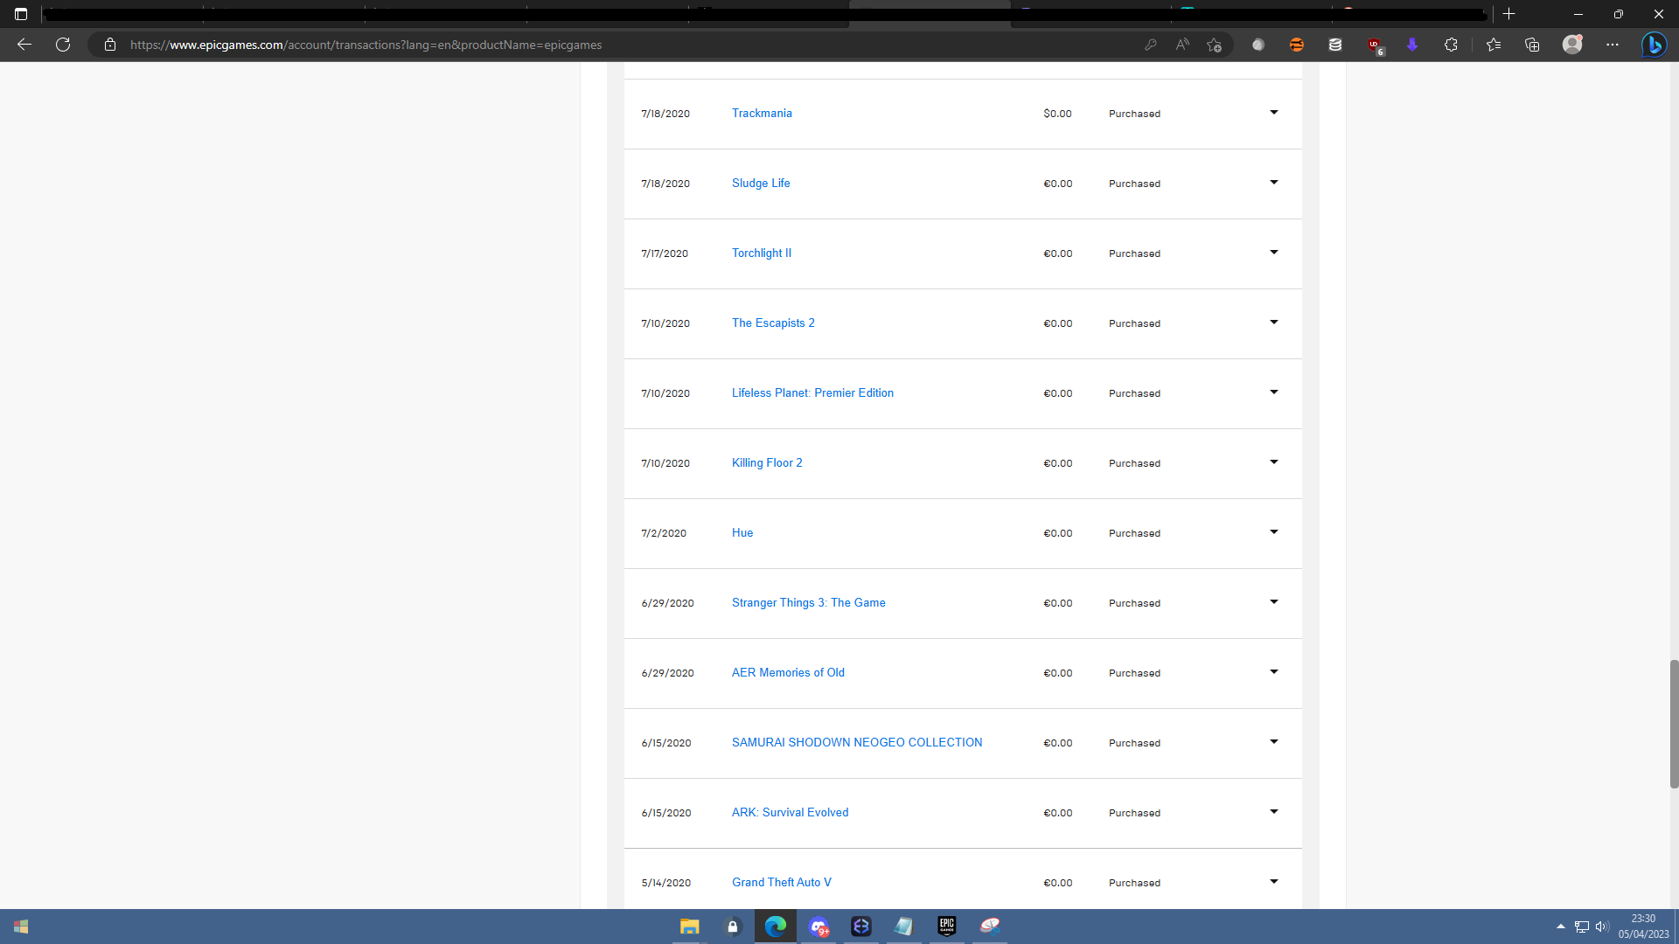1679x944 pixels.
Task: Expand AER Memories of Old details
Action: point(1274,672)
